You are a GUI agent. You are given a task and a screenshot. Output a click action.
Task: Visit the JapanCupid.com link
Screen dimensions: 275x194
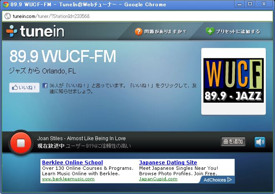[158, 179]
